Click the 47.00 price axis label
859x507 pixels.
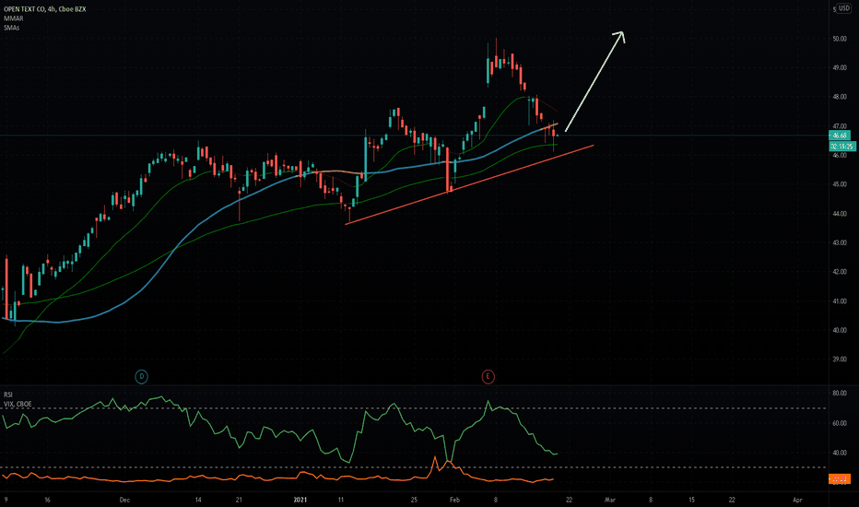click(840, 126)
